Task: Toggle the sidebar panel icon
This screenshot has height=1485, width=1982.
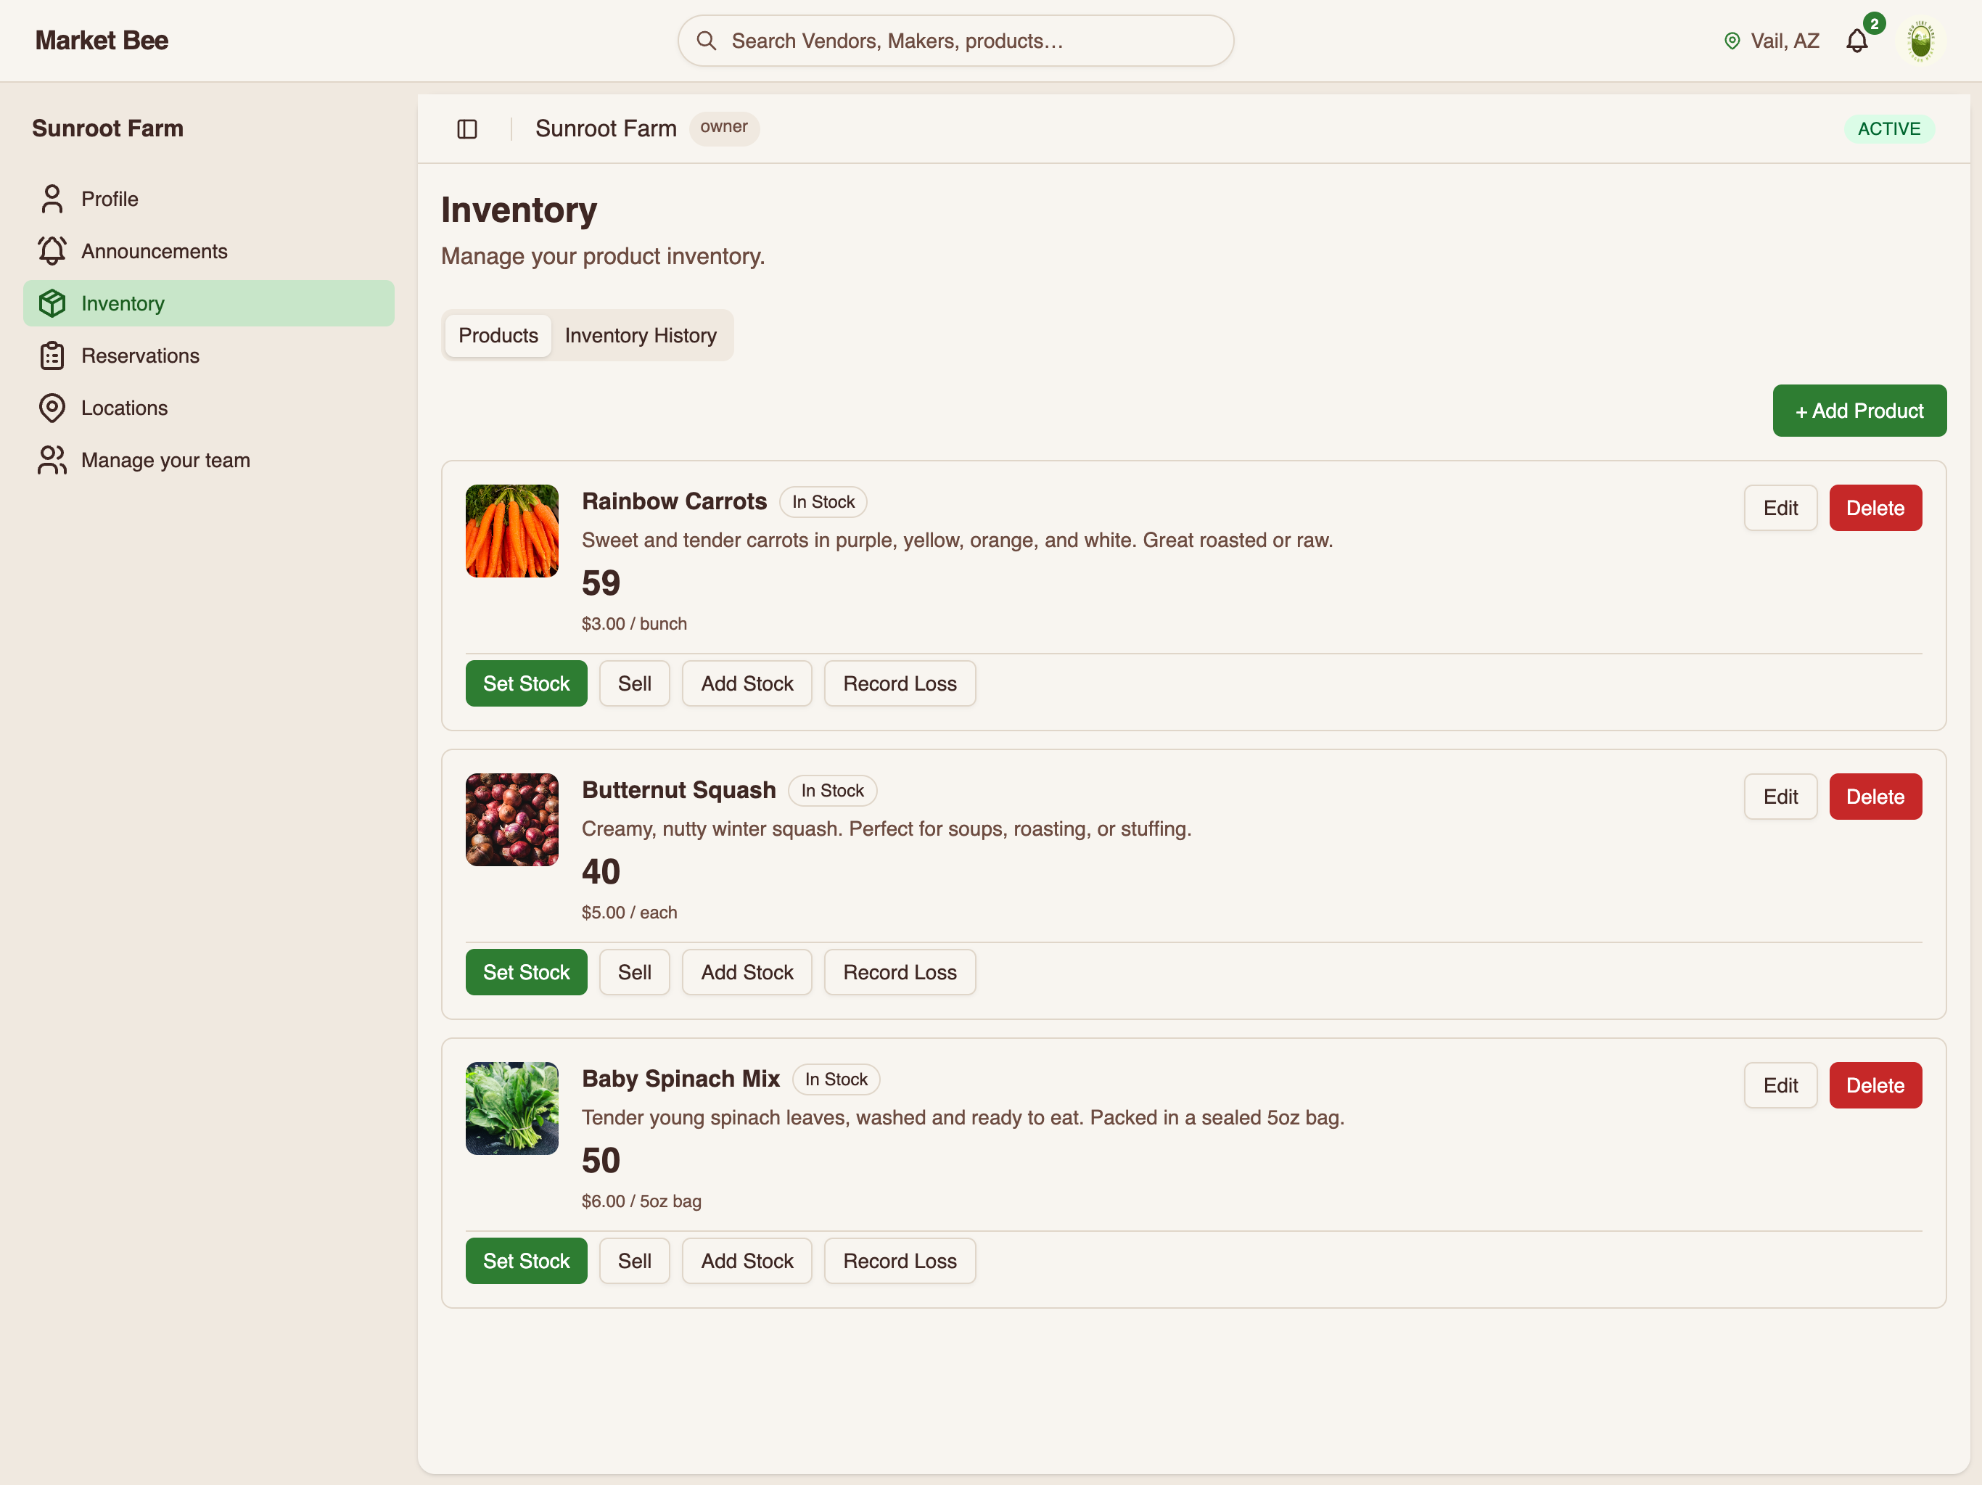Action: click(466, 129)
